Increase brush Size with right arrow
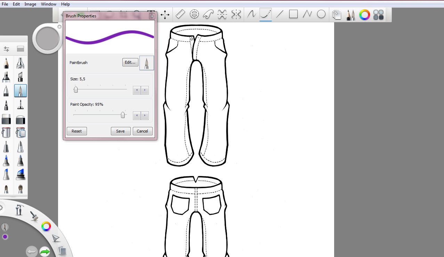The image size is (444, 257). coord(145,90)
